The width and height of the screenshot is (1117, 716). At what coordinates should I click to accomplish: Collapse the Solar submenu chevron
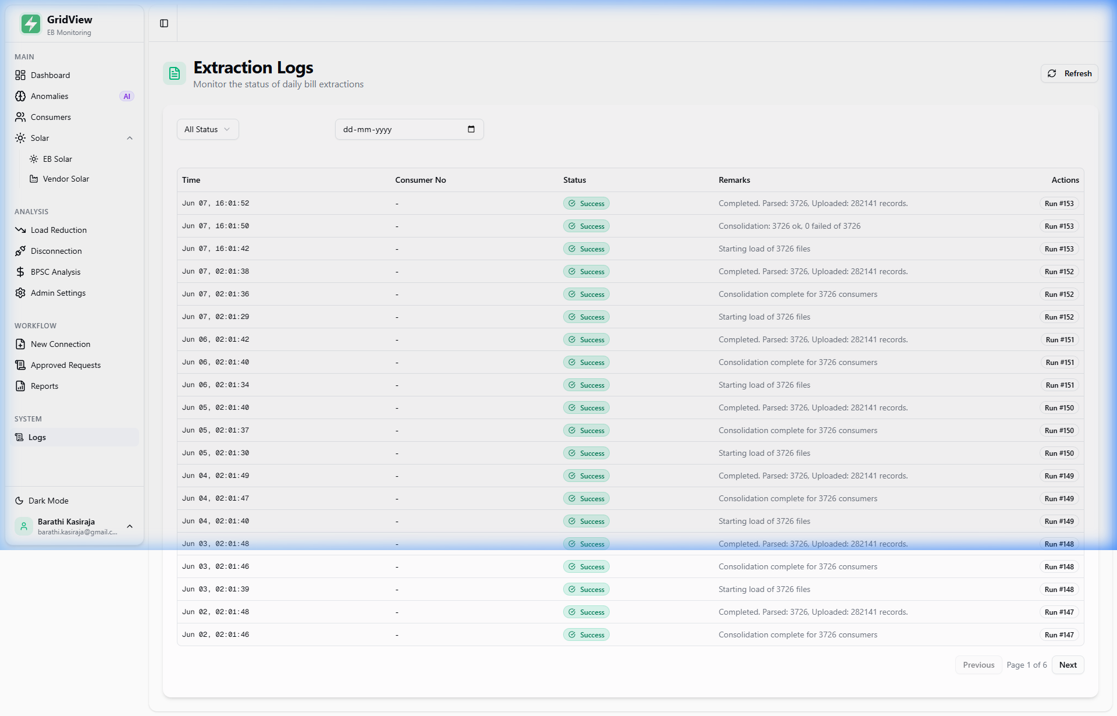click(130, 138)
